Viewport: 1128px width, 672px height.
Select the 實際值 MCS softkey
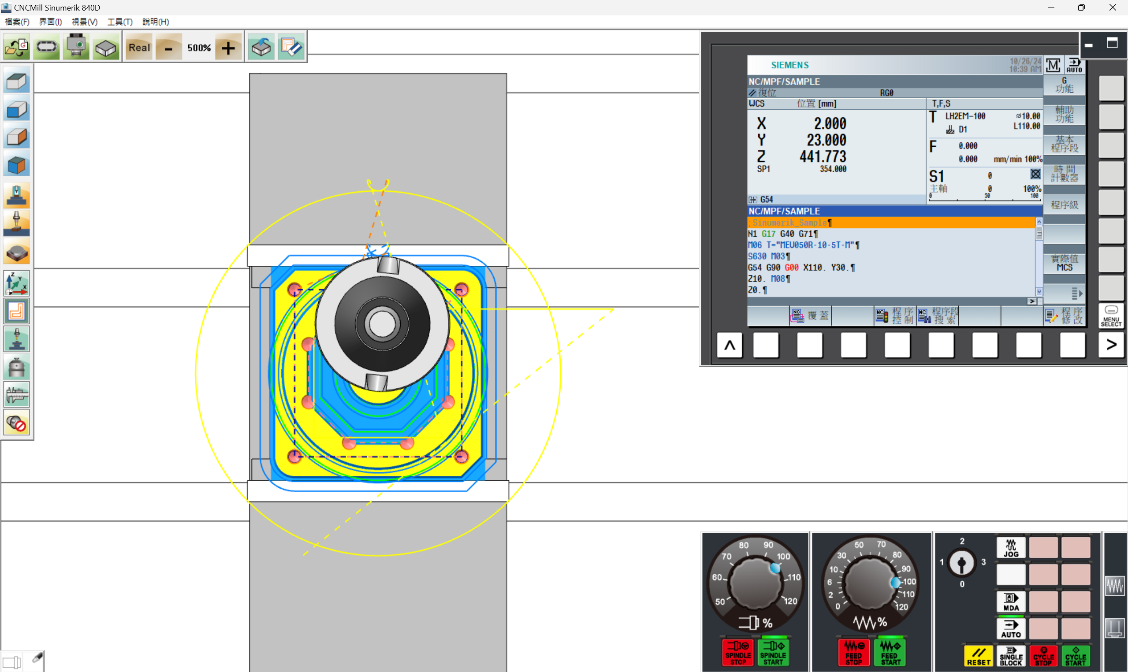click(x=1064, y=263)
